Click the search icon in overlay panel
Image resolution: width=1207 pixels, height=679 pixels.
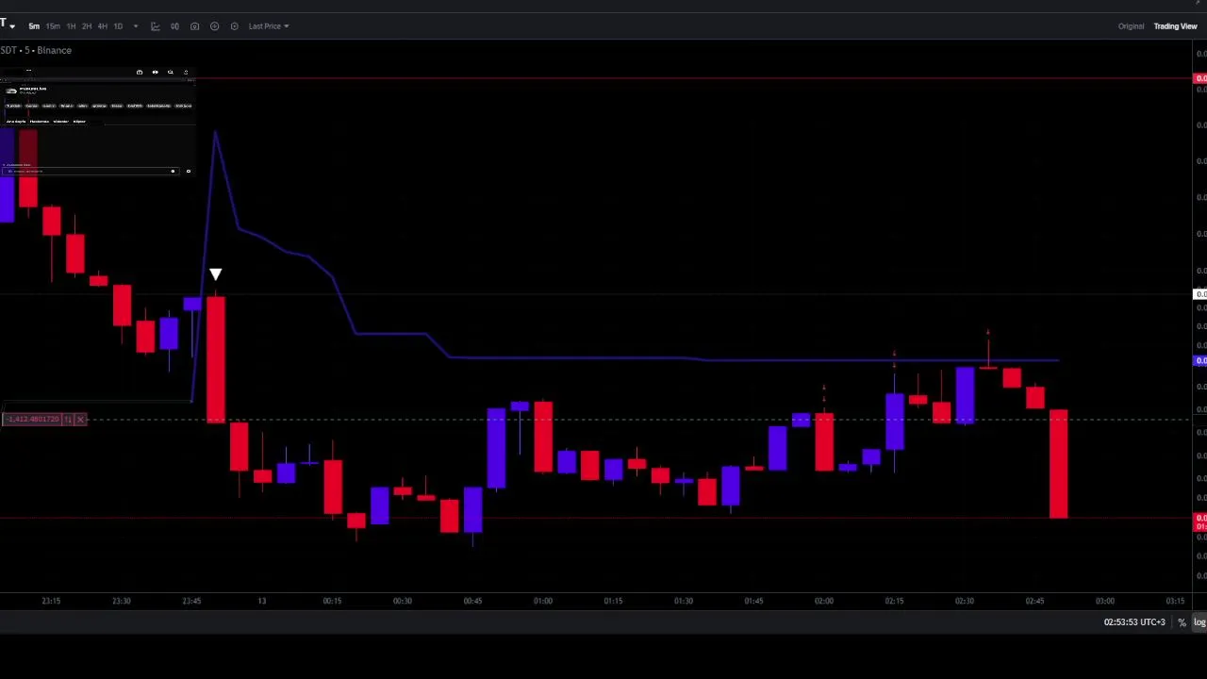click(171, 72)
